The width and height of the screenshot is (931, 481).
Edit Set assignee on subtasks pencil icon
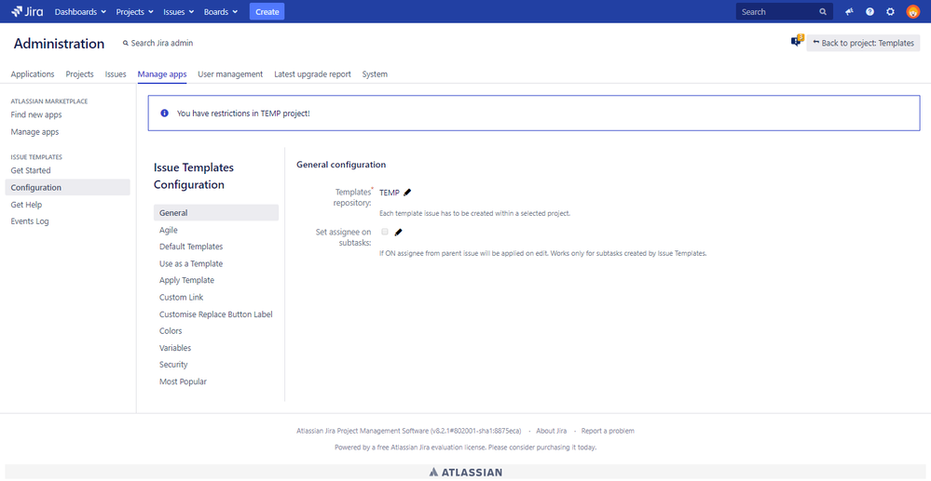[399, 232]
